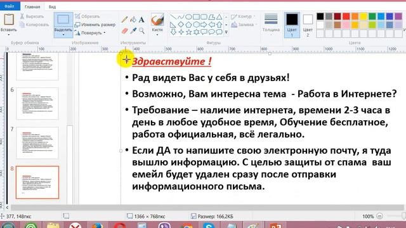Screen dimensions: 406x228
Task: Open the Кисти brushes dropdown arrow
Action: coord(157,35)
